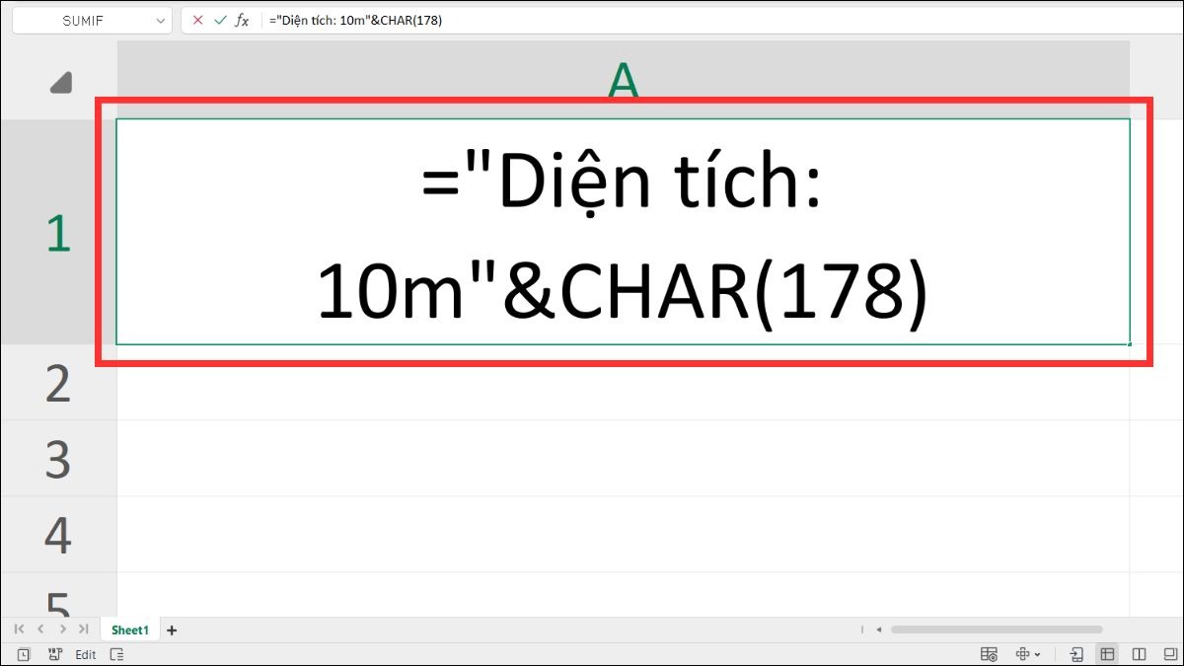Viewport: 1184px width, 666px height.
Task: Open the Name Box dropdown arrow
Action: pyautogui.click(x=161, y=21)
